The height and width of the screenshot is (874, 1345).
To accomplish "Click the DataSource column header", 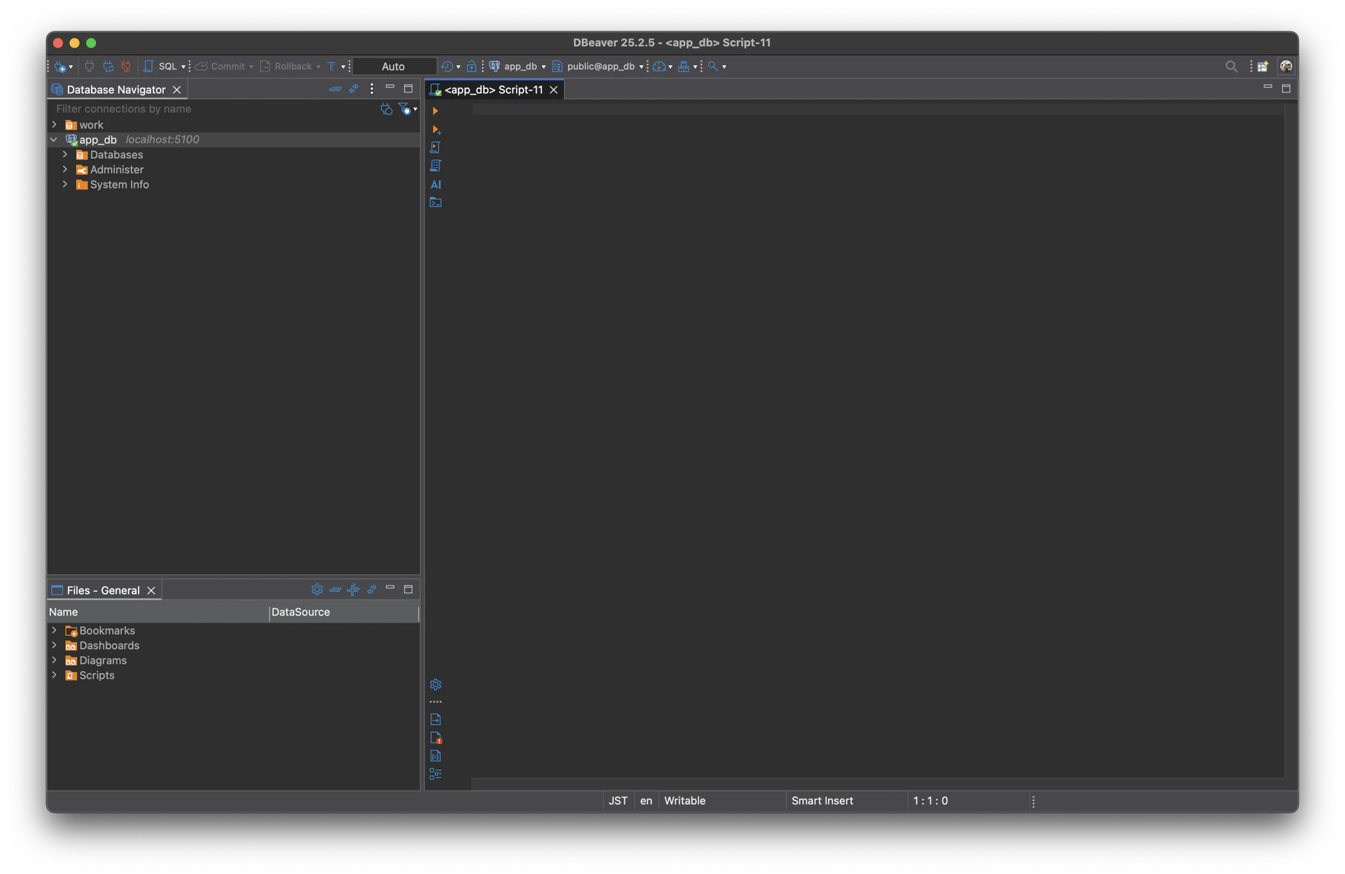I will [344, 612].
